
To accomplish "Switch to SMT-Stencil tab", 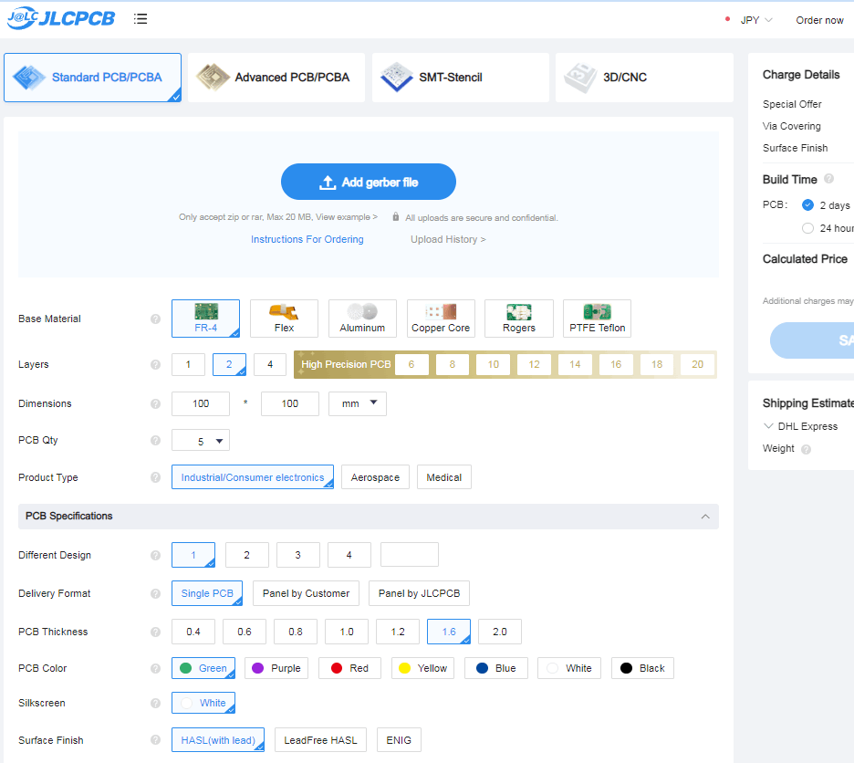I will pyautogui.click(x=461, y=78).
